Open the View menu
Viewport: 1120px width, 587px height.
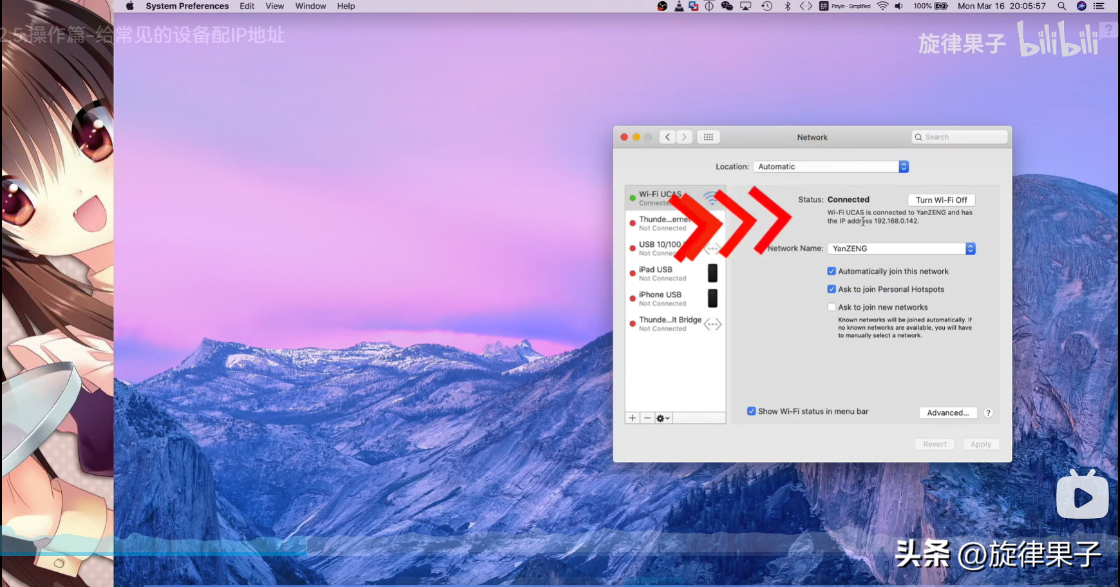(x=274, y=6)
